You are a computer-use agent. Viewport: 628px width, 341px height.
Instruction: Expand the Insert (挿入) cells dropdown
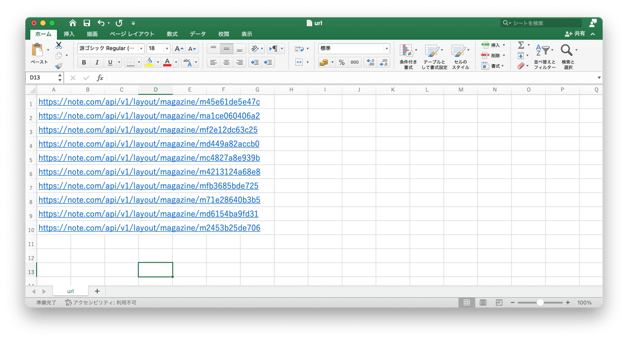tap(504, 46)
